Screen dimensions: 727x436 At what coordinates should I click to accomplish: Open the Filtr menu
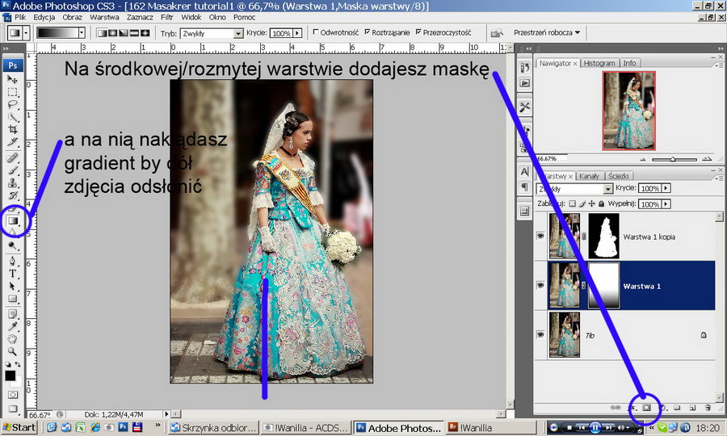coord(167,17)
